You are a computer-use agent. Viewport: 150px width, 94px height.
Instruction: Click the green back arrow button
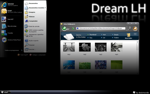(x=64, y=28)
